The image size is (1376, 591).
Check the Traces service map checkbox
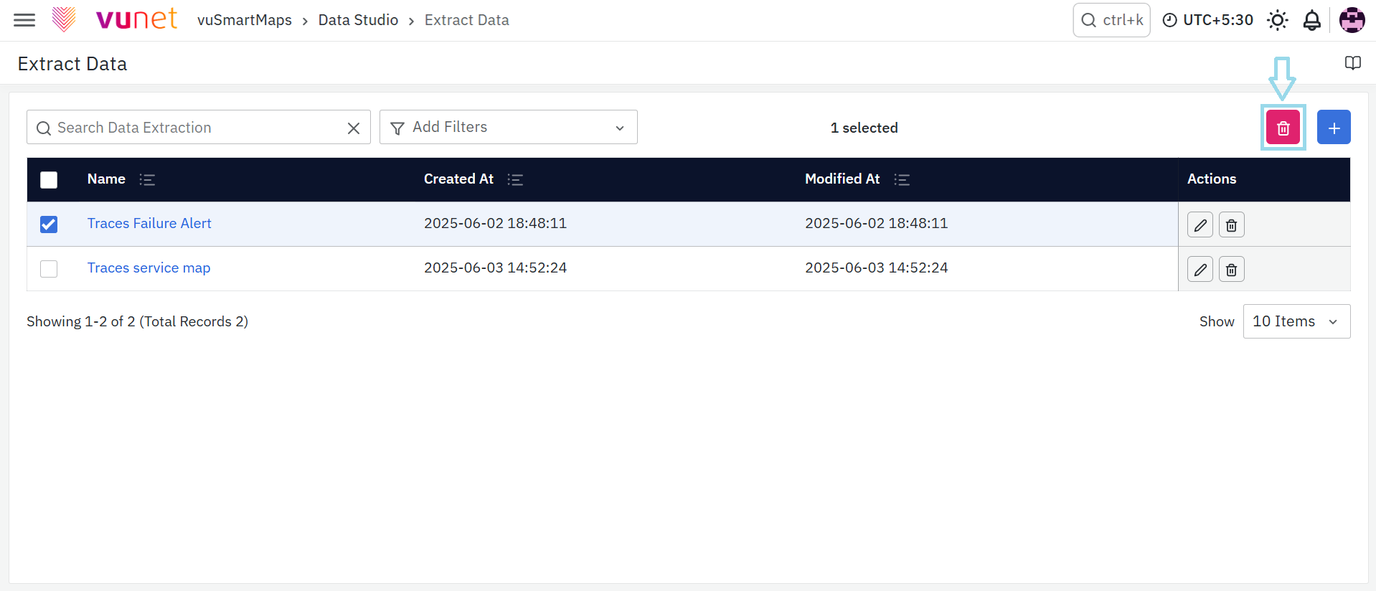(x=49, y=269)
